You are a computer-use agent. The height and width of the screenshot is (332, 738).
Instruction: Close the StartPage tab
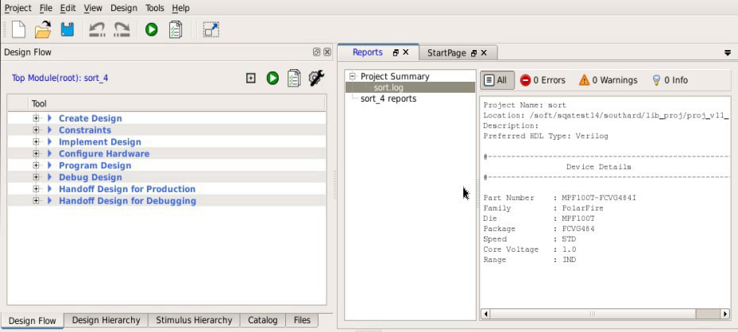pyautogui.click(x=483, y=53)
